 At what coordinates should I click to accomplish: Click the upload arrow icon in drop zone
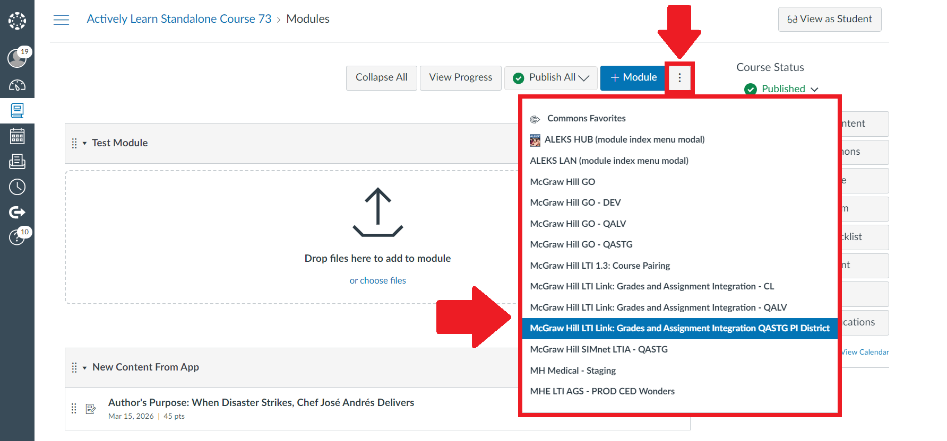(x=378, y=212)
